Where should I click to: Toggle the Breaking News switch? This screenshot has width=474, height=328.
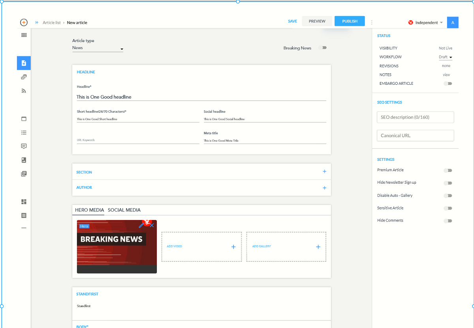point(323,48)
